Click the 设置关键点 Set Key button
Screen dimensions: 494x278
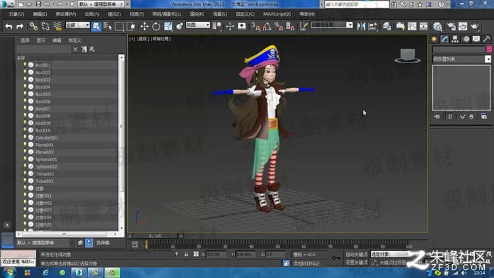tap(356, 262)
